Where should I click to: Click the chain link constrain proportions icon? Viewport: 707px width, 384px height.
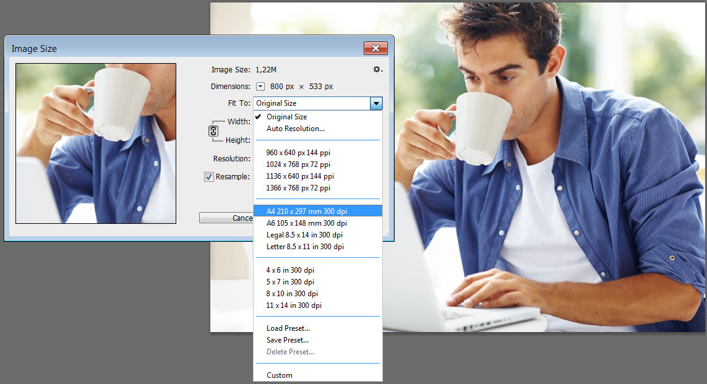pos(213,130)
